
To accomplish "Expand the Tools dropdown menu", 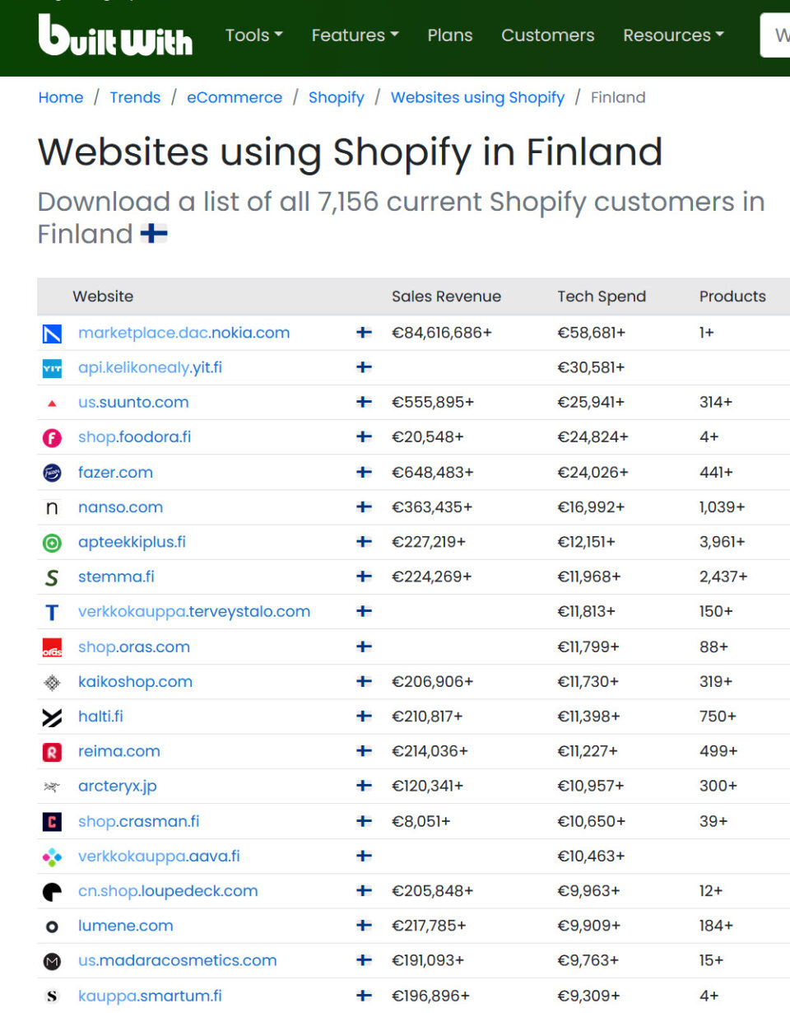I will tap(254, 35).
